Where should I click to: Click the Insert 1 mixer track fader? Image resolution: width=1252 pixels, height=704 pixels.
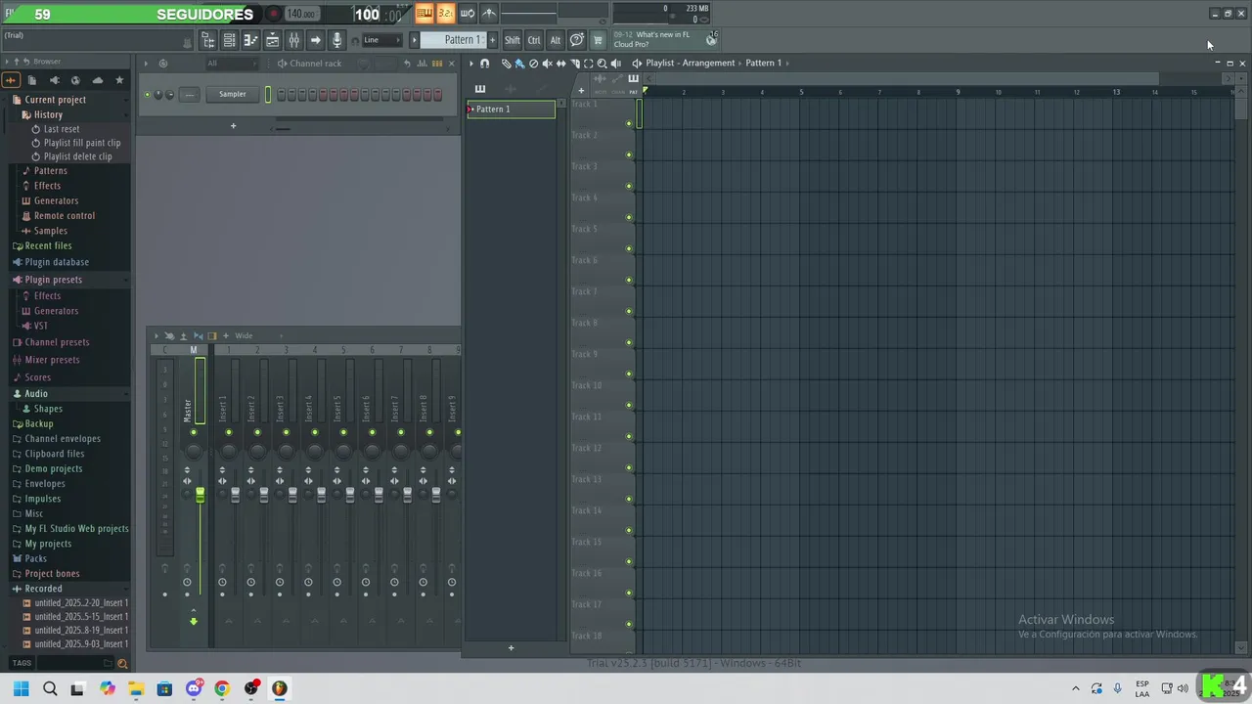coord(235,496)
